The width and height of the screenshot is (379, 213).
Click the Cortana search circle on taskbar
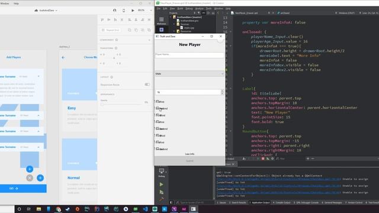[20, 209]
